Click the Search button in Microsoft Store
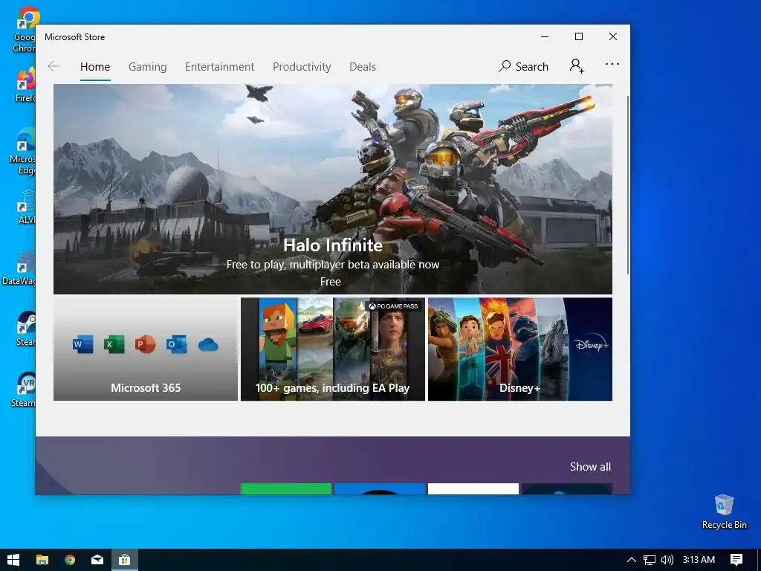This screenshot has height=571, width=761. tap(523, 66)
